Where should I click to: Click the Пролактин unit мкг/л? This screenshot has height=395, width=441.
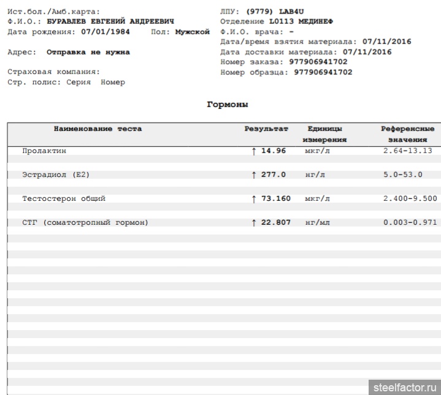pos(317,151)
